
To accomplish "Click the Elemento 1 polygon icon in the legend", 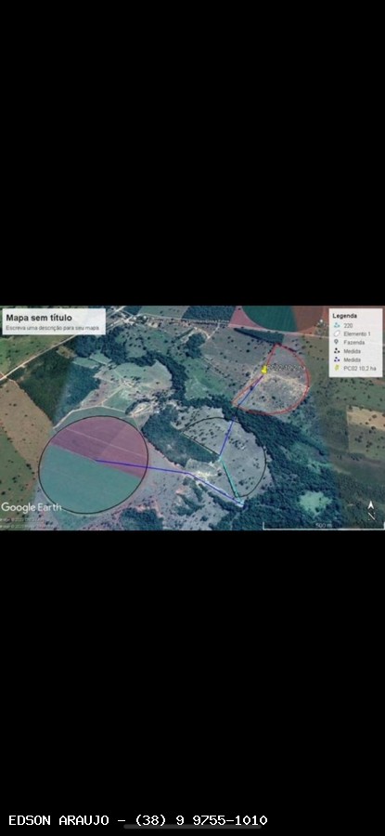I will click(x=337, y=333).
